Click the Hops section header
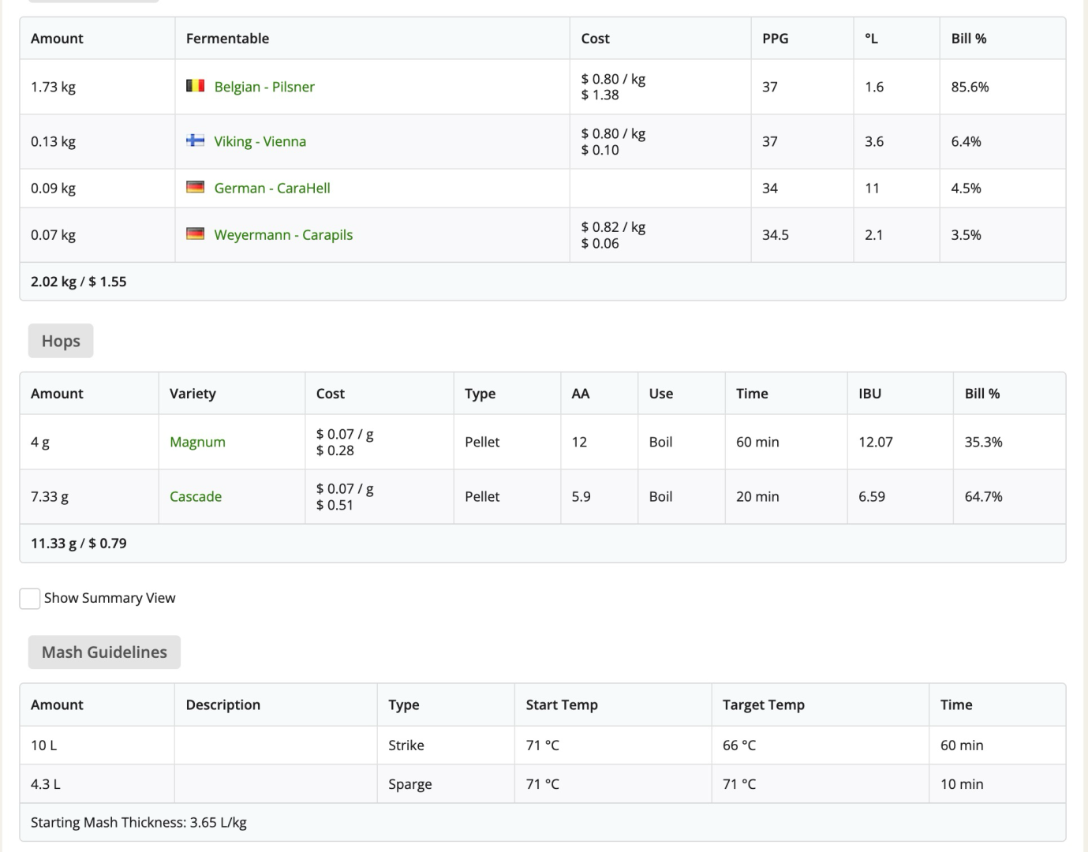The height and width of the screenshot is (852, 1088). [x=61, y=341]
